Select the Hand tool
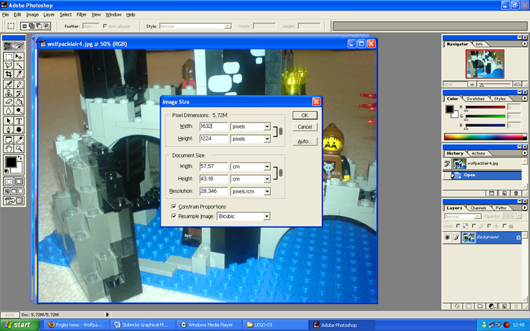This screenshot has width=530, height=331. pyautogui.click(x=9, y=148)
